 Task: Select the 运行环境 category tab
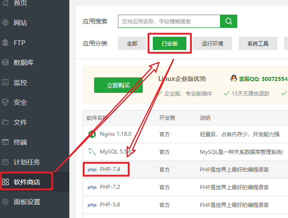tap(212, 43)
